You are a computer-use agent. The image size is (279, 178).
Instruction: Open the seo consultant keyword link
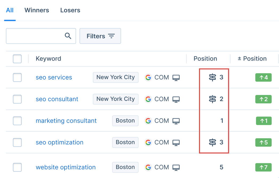click(57, 99)
